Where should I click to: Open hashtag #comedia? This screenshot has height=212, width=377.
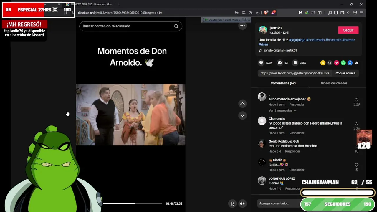[333, 40]
